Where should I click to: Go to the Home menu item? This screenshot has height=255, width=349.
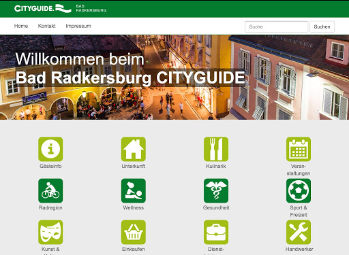click(21, 26)
